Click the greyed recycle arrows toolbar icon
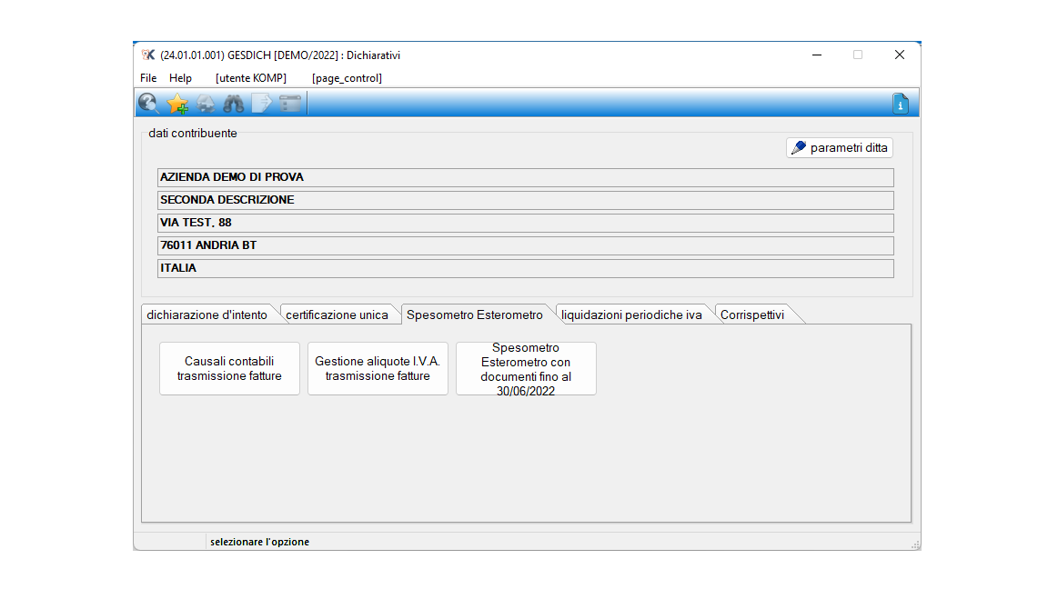1048x589 pixels. click(x=206, y=104)
